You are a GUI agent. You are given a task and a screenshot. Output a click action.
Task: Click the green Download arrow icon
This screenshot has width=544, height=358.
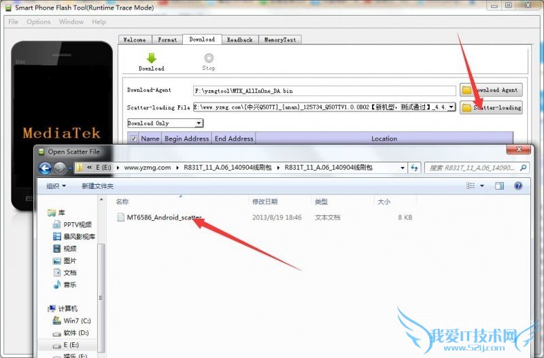[x=151, y=58]
